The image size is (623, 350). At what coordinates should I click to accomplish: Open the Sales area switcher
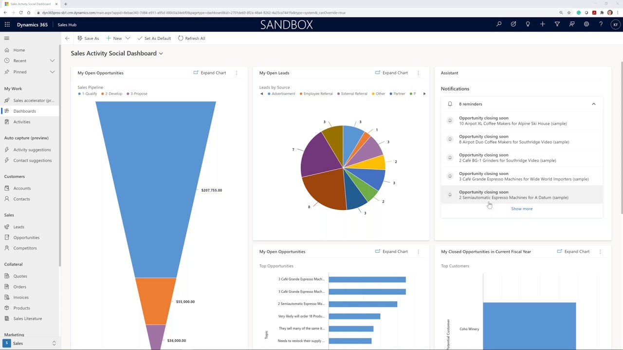coord(30,343)
